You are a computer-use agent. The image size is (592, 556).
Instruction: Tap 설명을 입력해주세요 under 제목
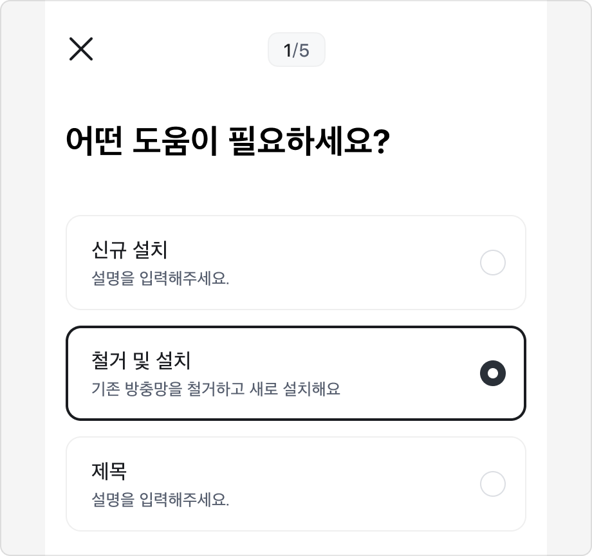[x=161, y=499]
